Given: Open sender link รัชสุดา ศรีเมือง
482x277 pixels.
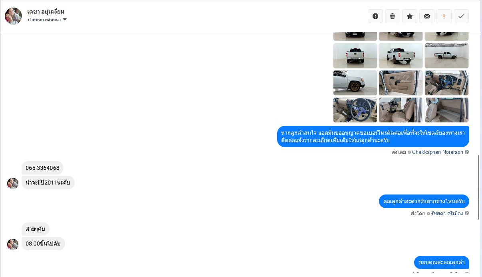Looking at the screenshot, I should 447,214.
